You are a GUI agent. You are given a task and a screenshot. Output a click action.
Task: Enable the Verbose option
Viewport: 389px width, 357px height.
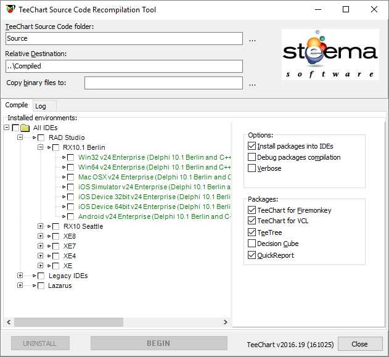(x=252, y=168)
